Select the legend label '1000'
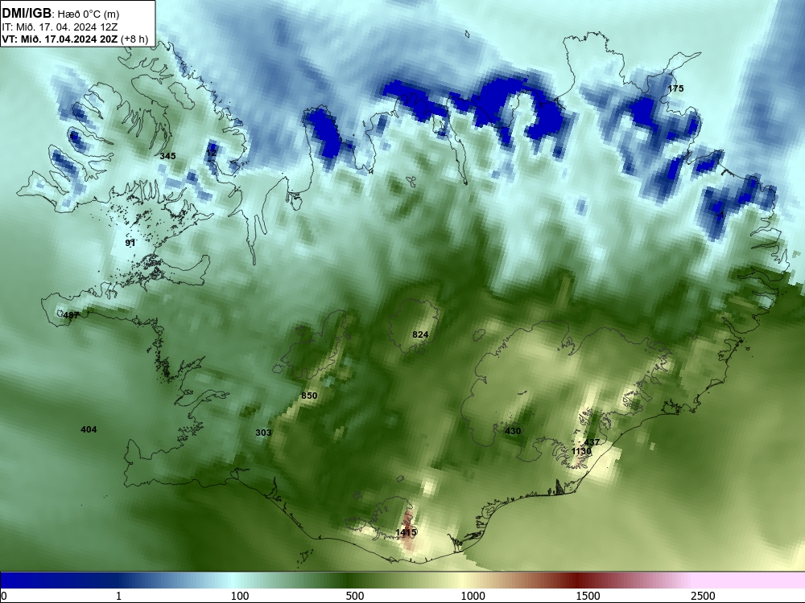This screenshot has width=805, height=603. (473, 596)
